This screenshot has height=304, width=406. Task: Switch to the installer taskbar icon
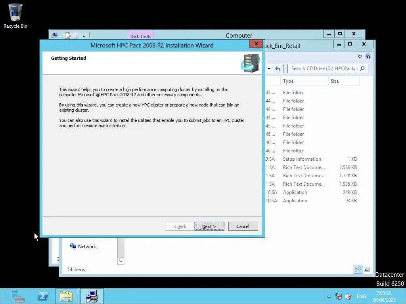click(92, 296)
